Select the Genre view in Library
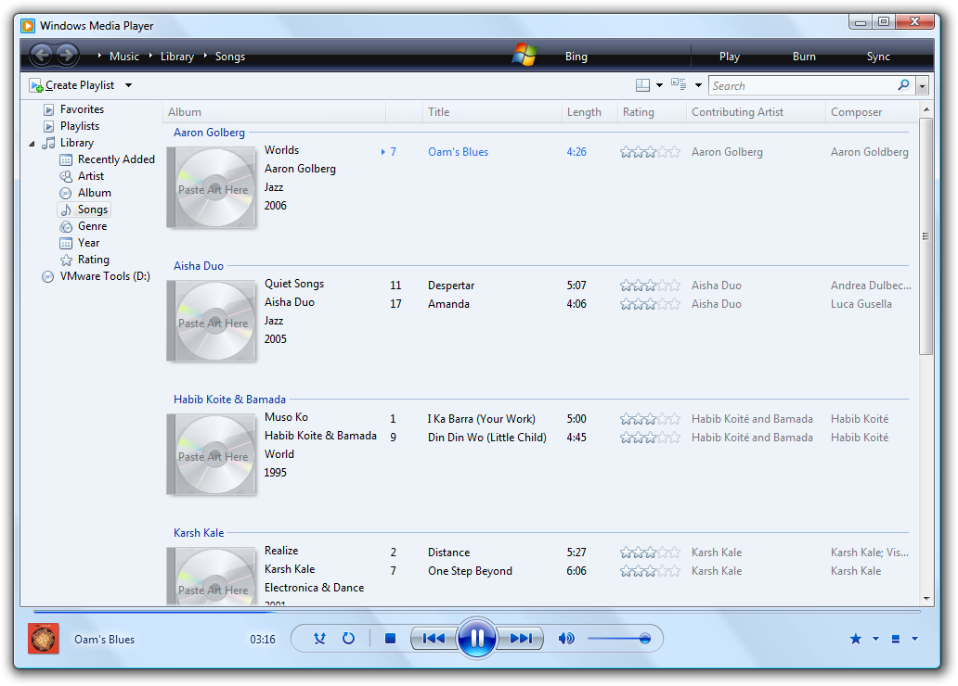Image resolution: width=958 pixels, height=686 pixels. pos(92,226)
